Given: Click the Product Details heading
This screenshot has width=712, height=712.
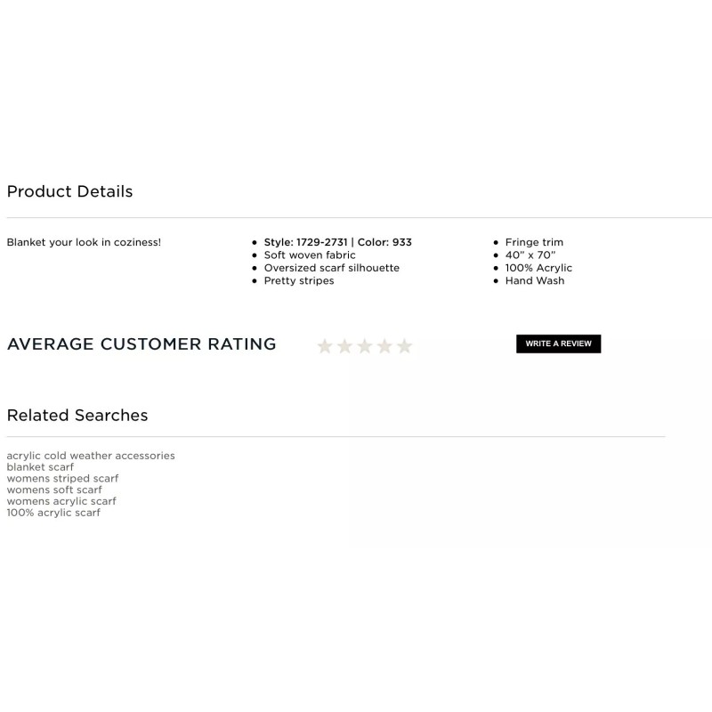Looking at the screenshot, I should pyautogui.click(x=69, y=191).
